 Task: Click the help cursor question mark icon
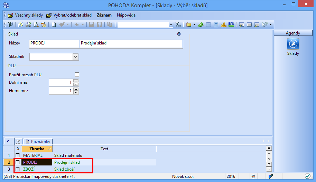[264, 25]
